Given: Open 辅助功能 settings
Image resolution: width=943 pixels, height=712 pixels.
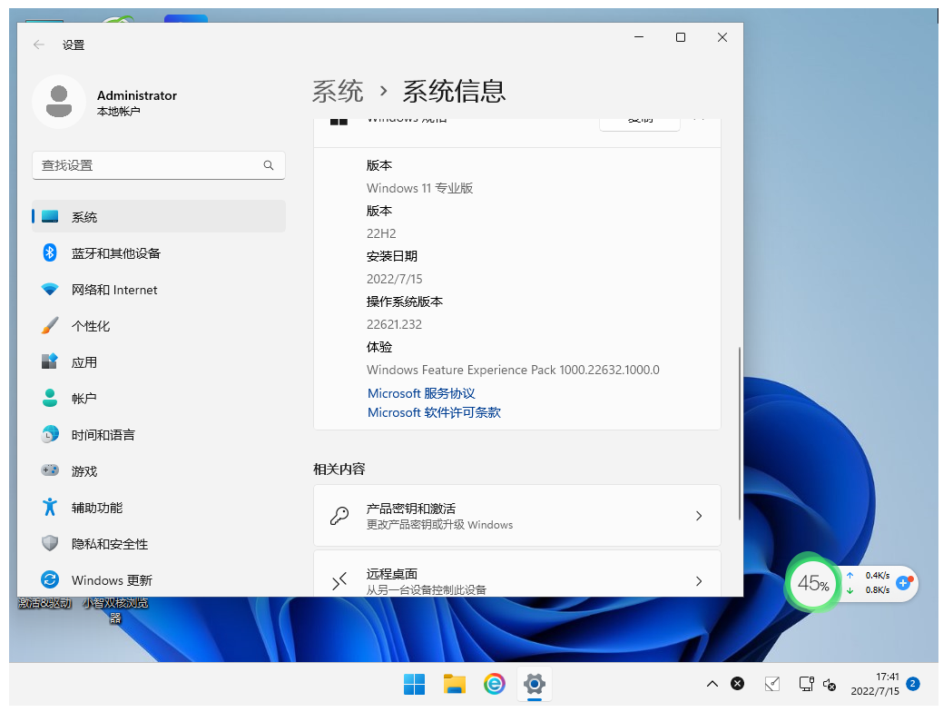Looking at the screenshot, I should tap(159, 508).
